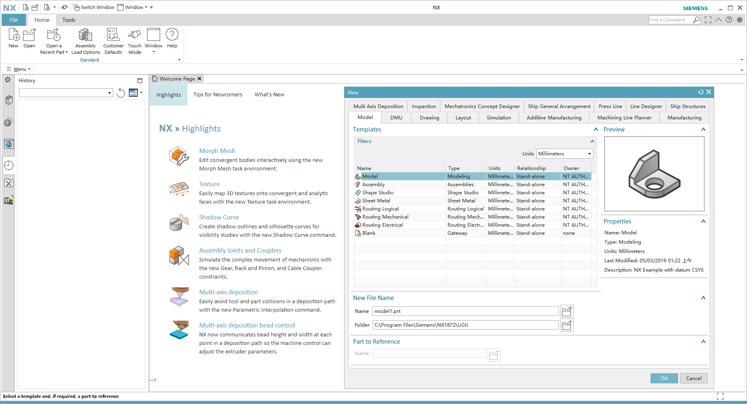Image resolution: width=747 pixels, height=404 pixels.
Task: Open the Shadow Curve link
Action: pos(219,217)
